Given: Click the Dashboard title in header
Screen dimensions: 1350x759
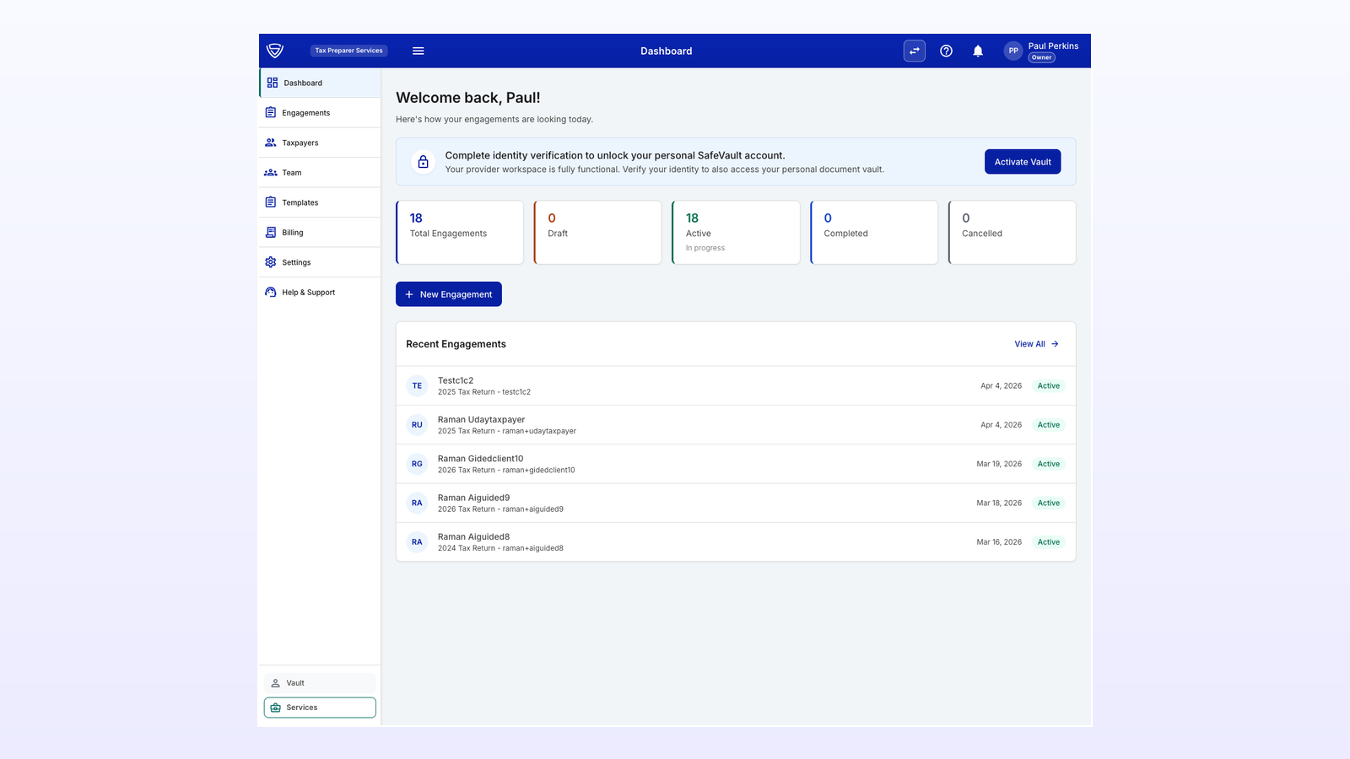Looking at the screenshot, I should point(666,51).
